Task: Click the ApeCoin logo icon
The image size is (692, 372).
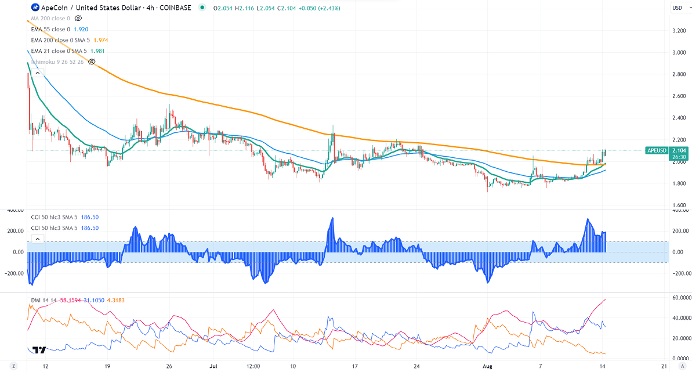Action: [x=35, y=8]
